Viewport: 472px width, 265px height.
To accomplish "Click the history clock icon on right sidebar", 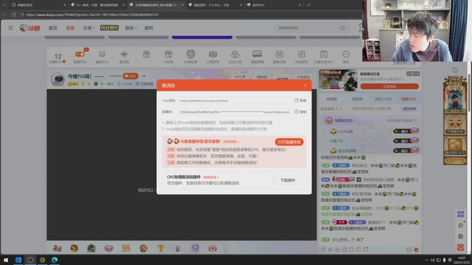I will [460, 226].
